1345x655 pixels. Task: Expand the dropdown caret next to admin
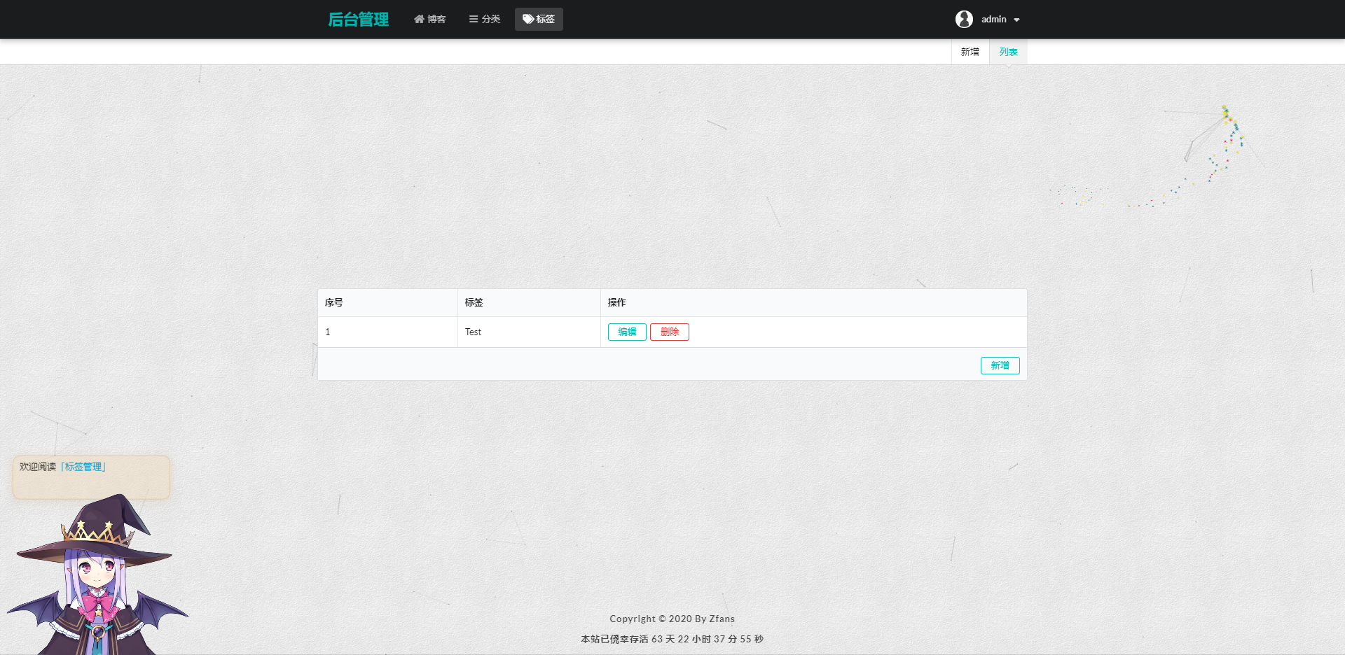tap(1016, 20)
